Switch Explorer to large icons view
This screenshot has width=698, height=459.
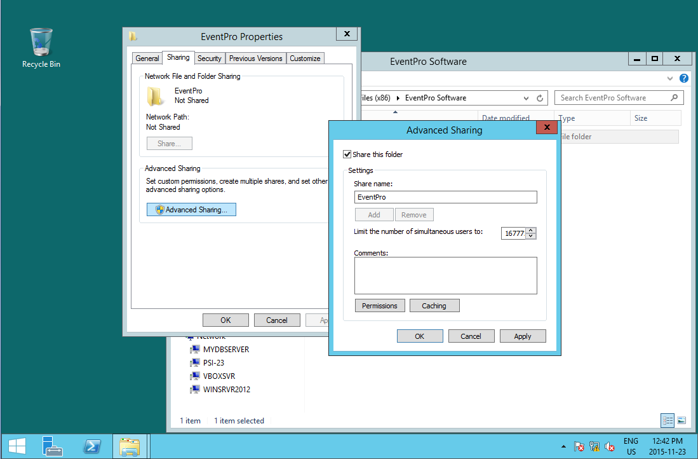(x=681, y=420)
